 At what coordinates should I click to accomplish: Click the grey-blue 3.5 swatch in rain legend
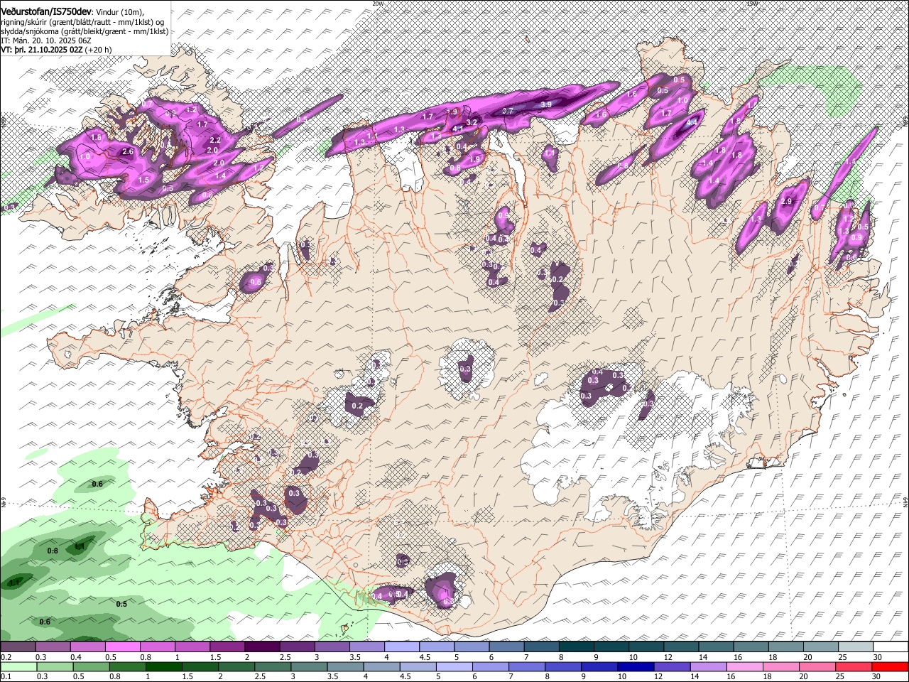point(344,666)
